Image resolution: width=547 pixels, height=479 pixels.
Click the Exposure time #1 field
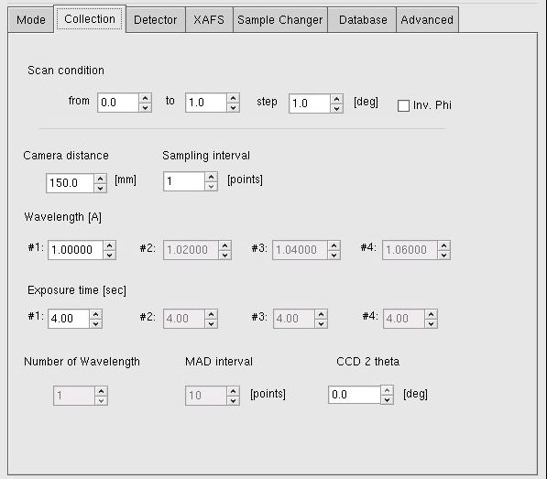69,319
